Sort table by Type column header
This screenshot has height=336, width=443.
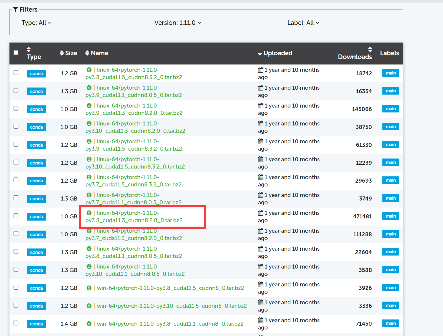(34, 57)
